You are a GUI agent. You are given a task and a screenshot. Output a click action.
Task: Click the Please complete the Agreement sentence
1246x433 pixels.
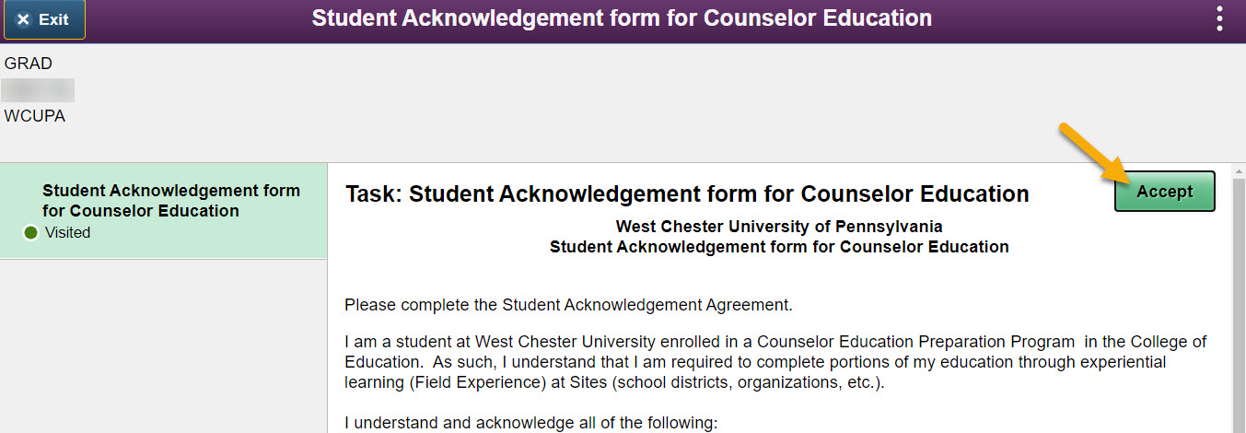(x=568, y=304)
